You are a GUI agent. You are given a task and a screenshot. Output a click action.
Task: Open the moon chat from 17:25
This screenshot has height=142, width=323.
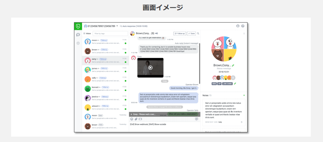(x=106, y=42)
